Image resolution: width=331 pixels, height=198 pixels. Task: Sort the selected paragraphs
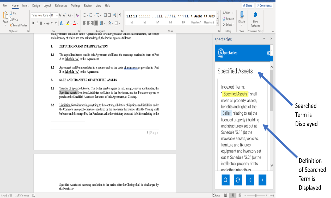tap(115, 15)
